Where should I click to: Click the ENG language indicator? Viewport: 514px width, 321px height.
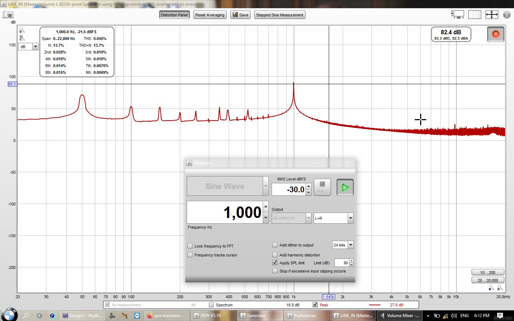coord(464,315)
